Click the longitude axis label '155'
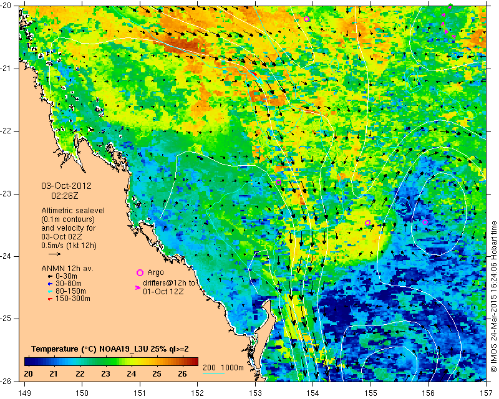 tap(371, 393)
